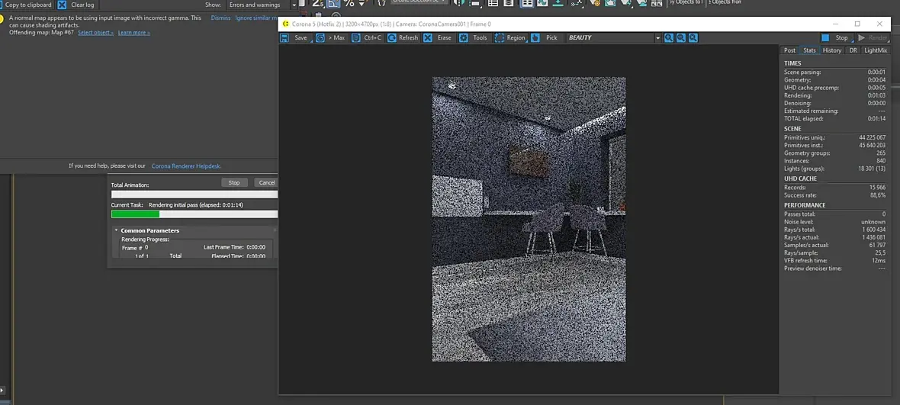Open the Errors and warnings filter dropdown

point(259,5)
